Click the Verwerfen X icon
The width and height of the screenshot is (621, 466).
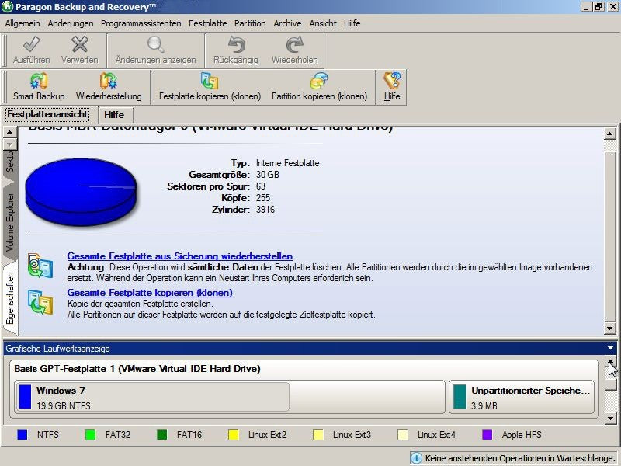pyautogui.click(x=80, y=44)
